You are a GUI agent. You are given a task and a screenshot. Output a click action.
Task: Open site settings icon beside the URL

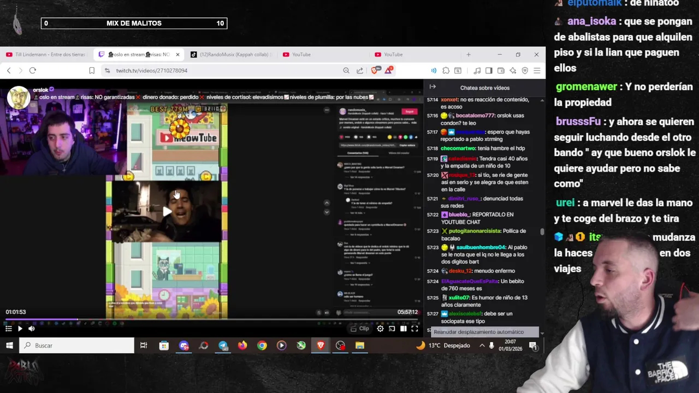pyautogui.click(x=107, y=70)
